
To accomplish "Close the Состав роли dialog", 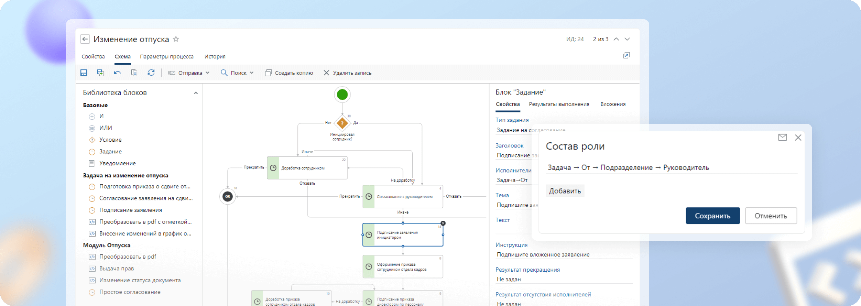I will [x=798, y=138].
